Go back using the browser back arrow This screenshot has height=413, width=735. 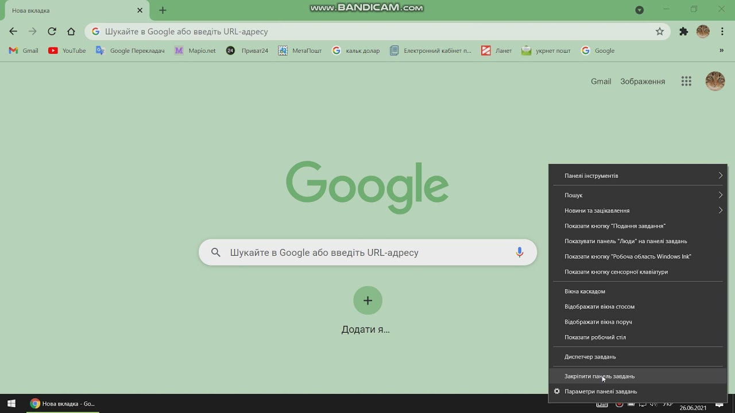coord(13,32)
